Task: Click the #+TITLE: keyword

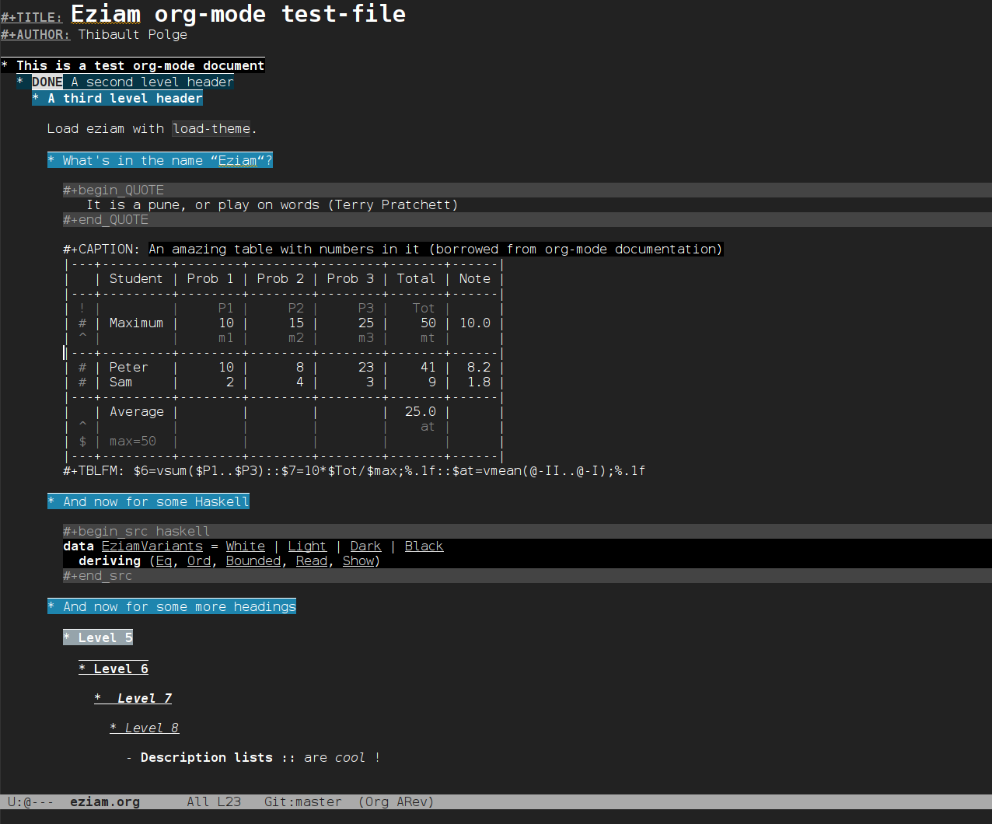Action: pos(32,17)
